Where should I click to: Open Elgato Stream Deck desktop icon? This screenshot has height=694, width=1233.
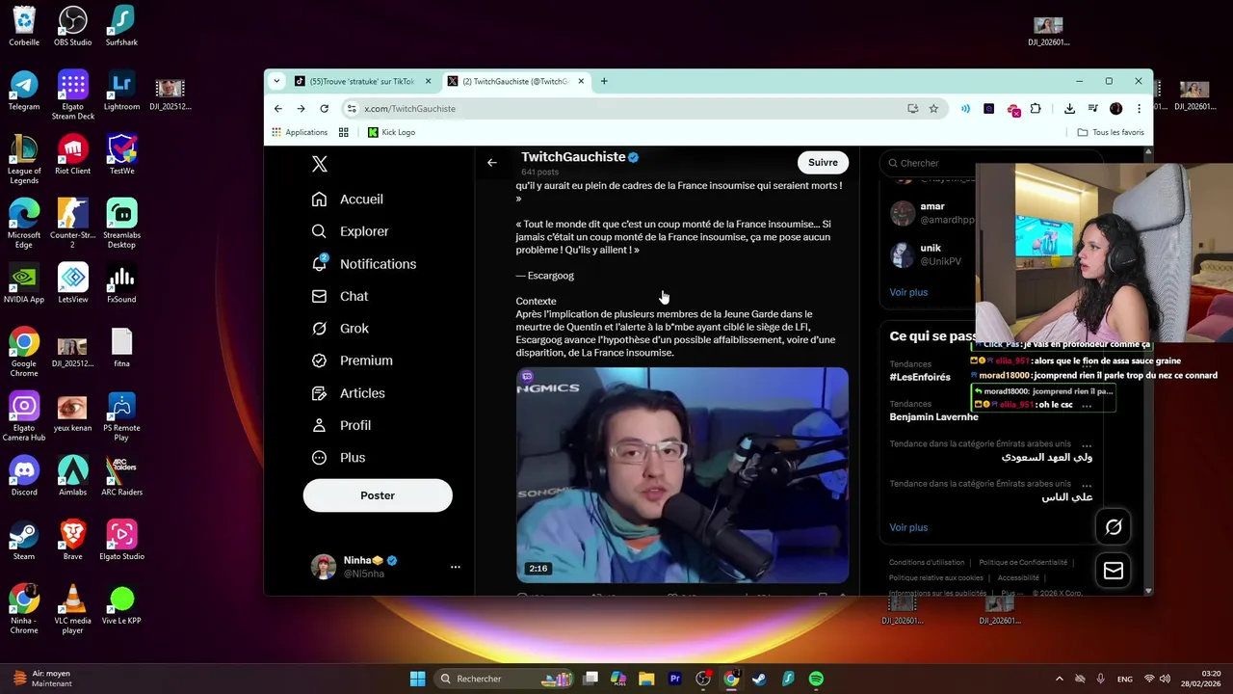pyautogui.click(x=73, y=95)
